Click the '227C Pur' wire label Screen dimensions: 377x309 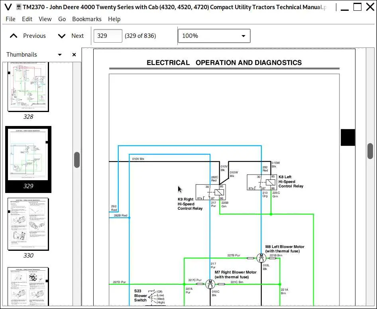pyautogui.click(x=195, y=280)
